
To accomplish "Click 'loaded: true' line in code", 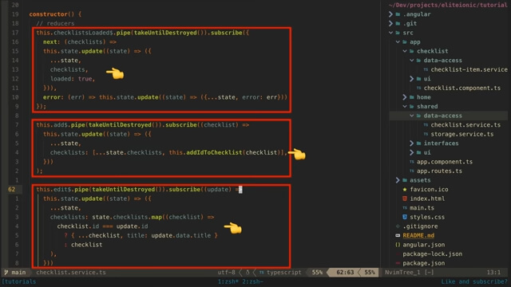I will click(x=73, y=79).
